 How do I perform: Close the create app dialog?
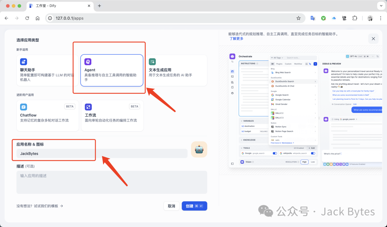pos(373,39)
